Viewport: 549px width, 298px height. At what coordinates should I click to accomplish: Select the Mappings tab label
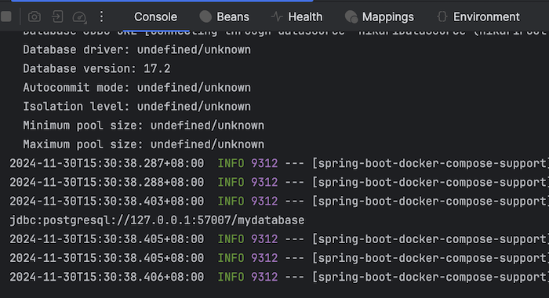point(388,16)
